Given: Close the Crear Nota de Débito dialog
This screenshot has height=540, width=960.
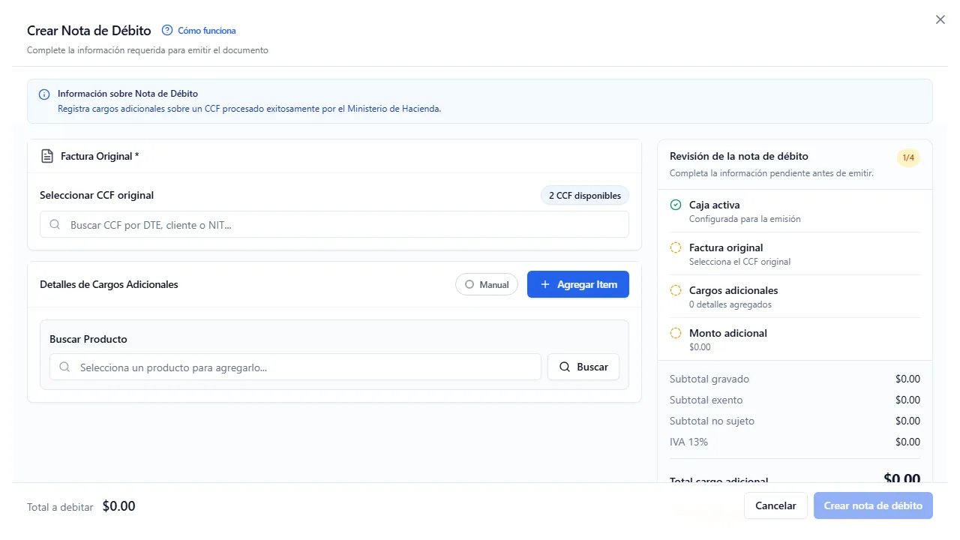Looking at the screenshot, I should (940, 20).
